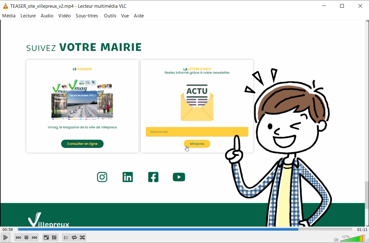Open the Lecture menu

(x=28, y=16)
